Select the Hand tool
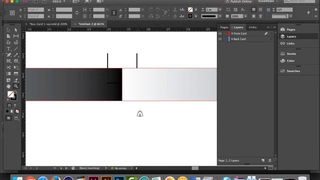 coord(8,86)
